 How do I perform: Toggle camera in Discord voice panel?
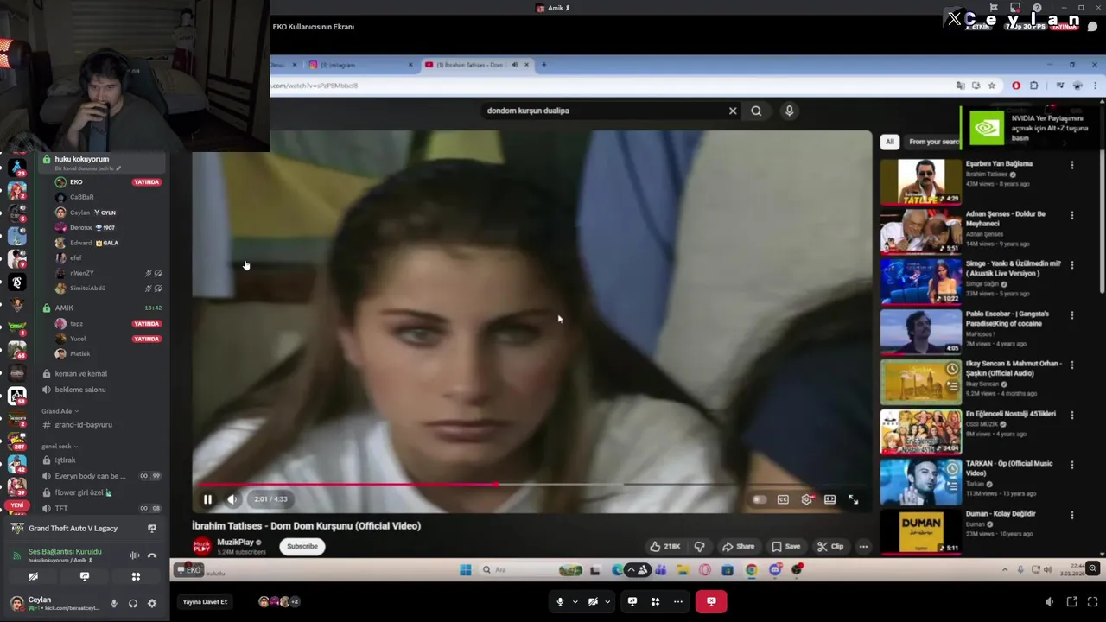point(33,576)
